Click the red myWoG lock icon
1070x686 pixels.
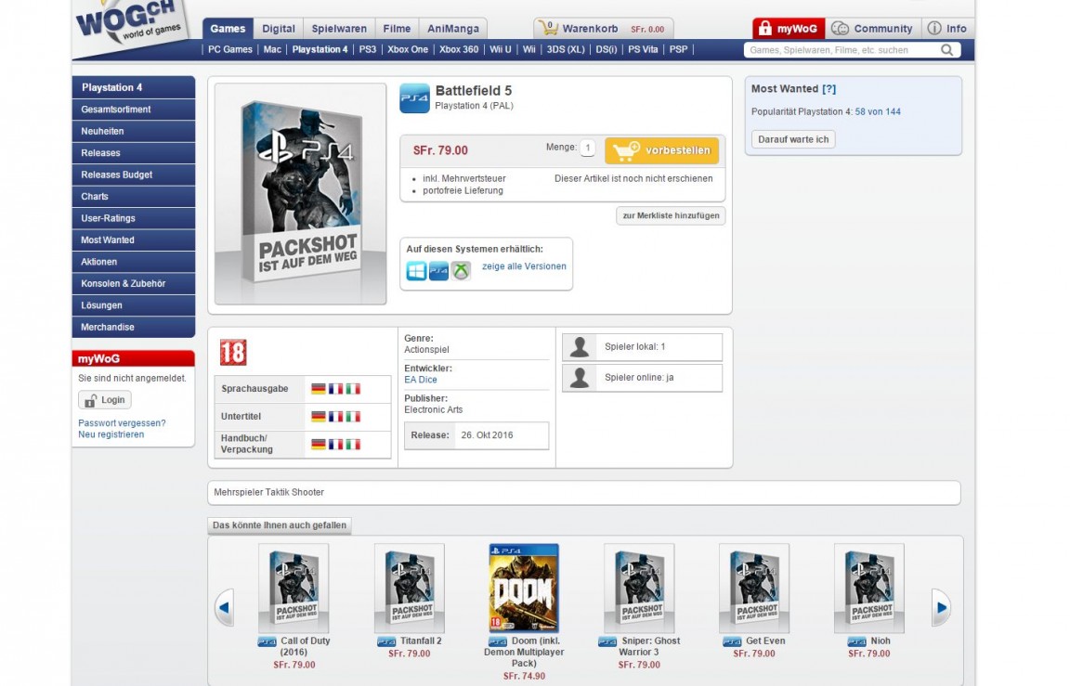click(766, 28)
